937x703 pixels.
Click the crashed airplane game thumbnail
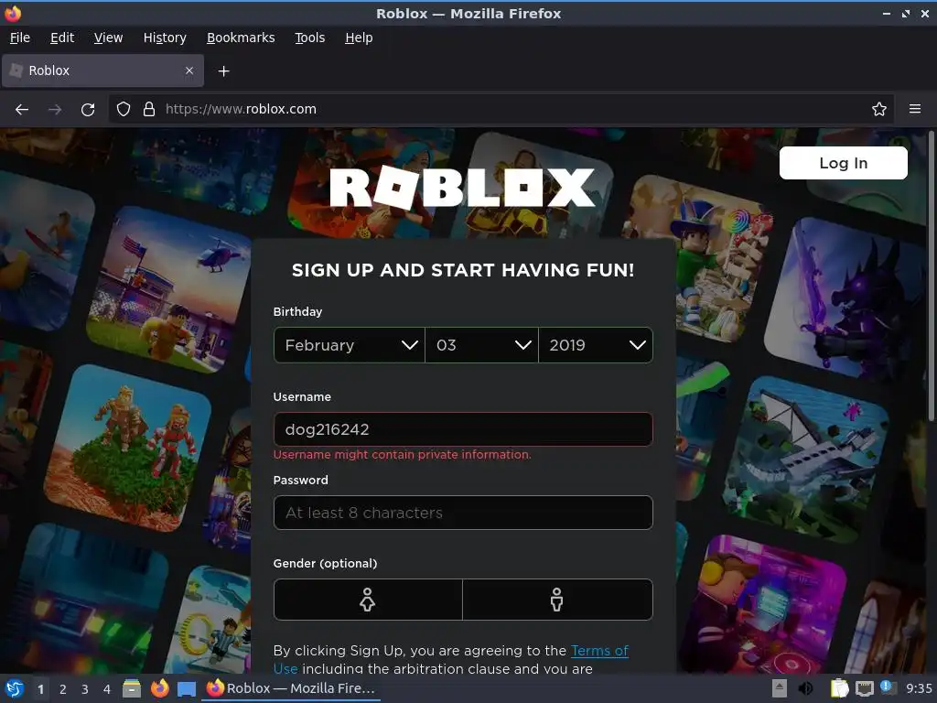coord(805,460)
